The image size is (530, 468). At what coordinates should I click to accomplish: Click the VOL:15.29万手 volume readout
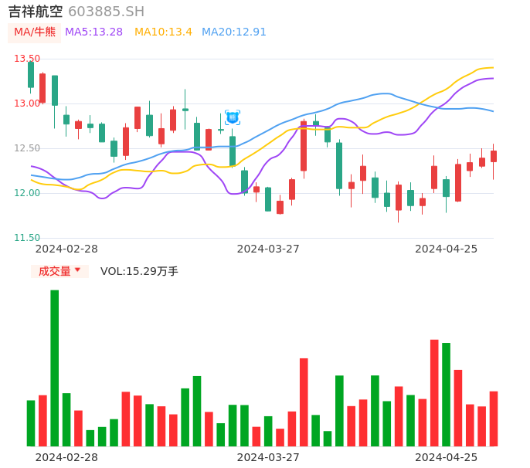coord(139,271)
